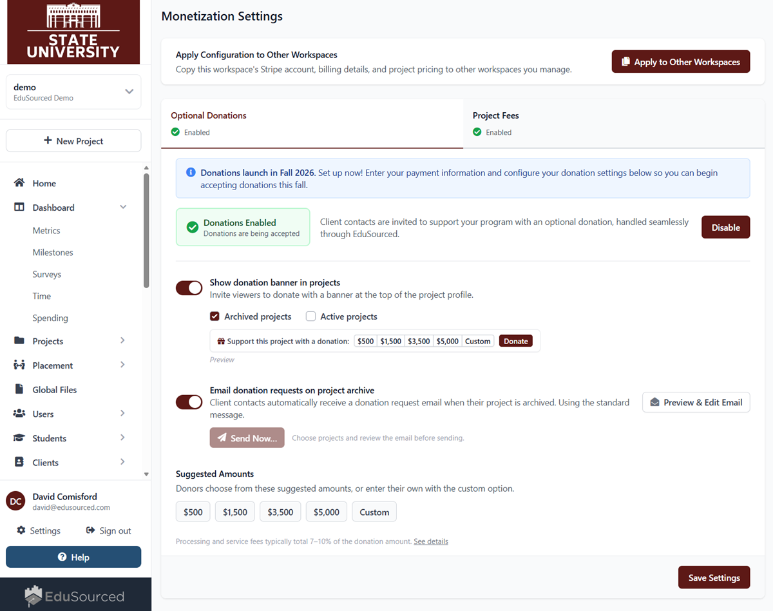Click the green check in Donations Enabled box
Screen dimensions: 773x611
point(192,227)
